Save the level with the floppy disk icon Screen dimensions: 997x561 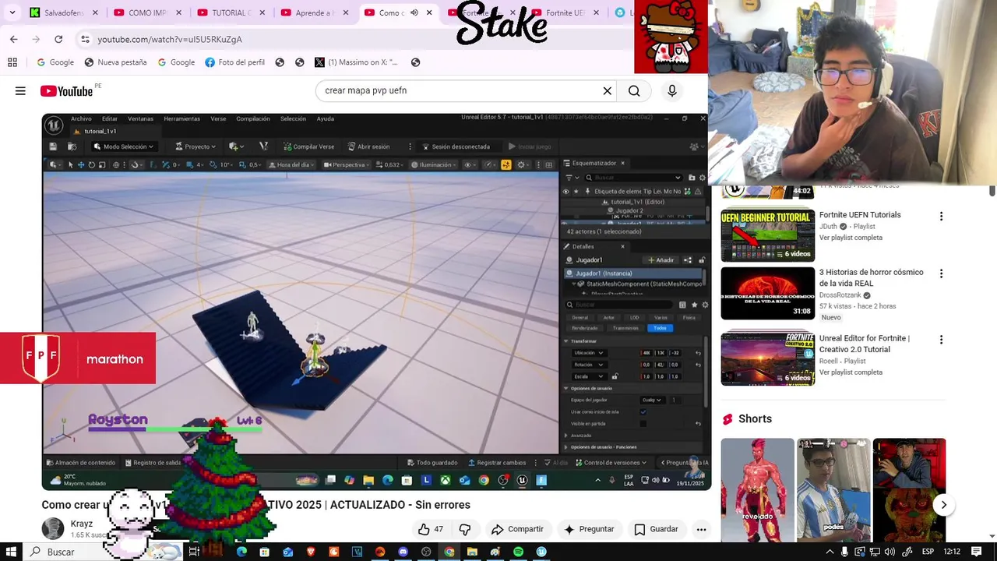[x=53, y=146]
